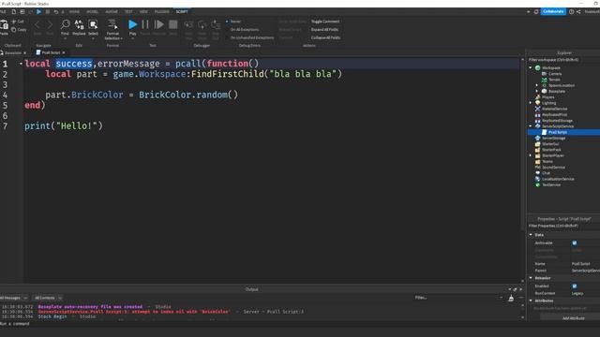Click Expand All Folds
600x337 pixels.
click(x=324, y=29)
